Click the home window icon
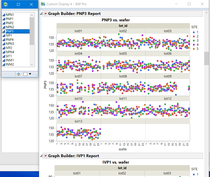Image resolution: width=210 pixels, height=177 pixels. pyautogui.click(x=19, y=74)
